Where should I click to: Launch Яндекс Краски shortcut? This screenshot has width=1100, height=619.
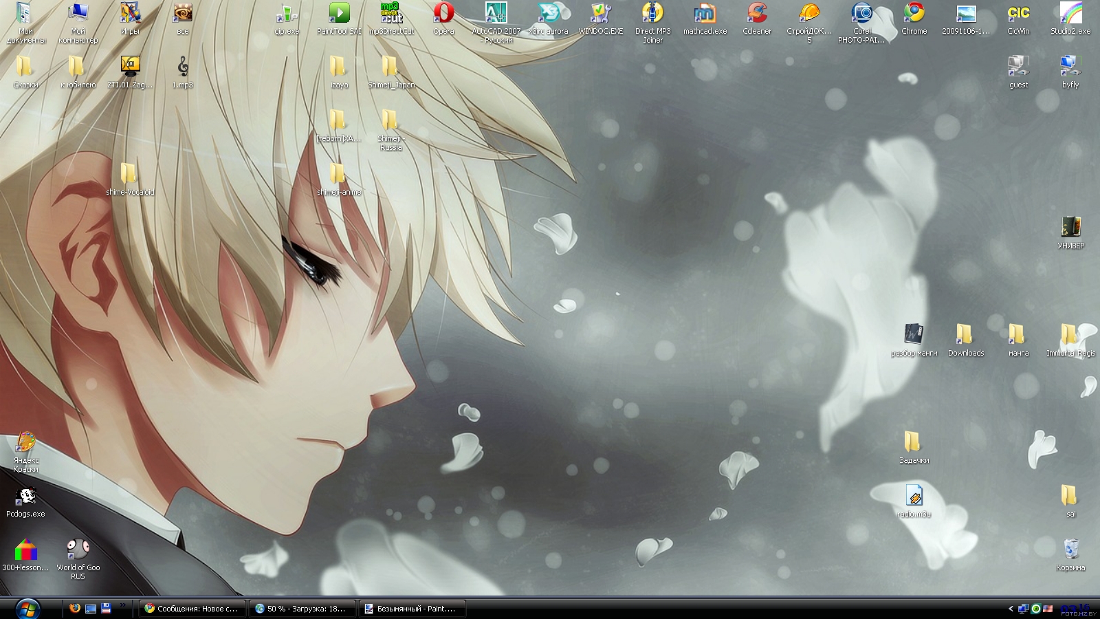pos(25,452)
